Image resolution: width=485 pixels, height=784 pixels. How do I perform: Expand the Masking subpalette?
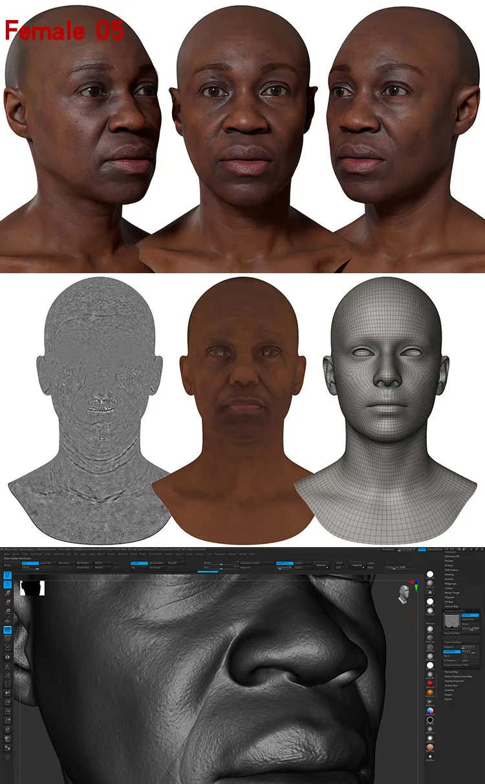point(449,574)
